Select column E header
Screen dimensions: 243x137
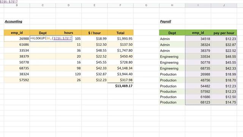[95, 5]
